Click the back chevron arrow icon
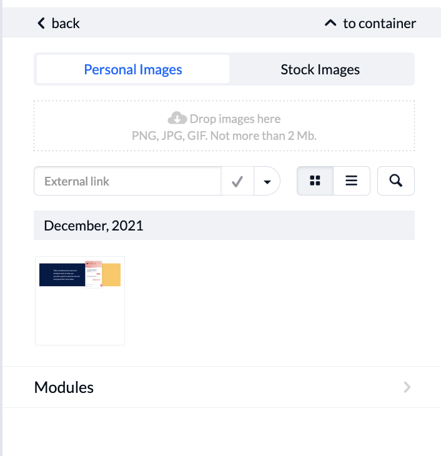441x456 pixels. tap(41, 24)
